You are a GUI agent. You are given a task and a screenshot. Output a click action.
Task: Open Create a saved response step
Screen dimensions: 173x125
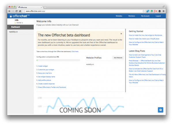click(x=46, y=84)
